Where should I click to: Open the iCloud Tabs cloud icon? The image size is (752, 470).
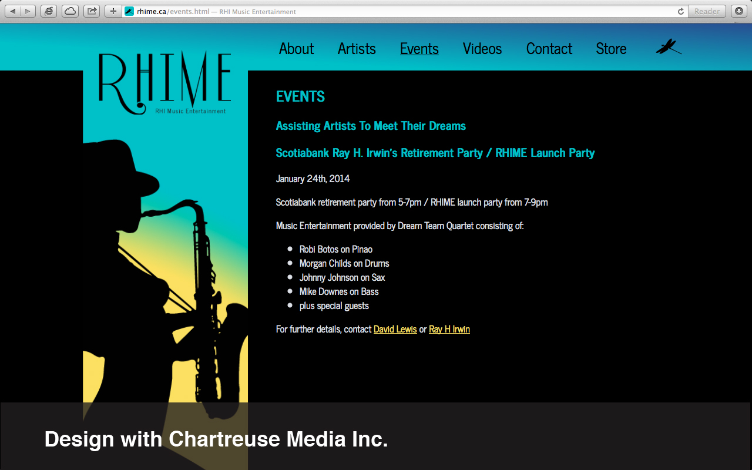click(x=70, y=11)
